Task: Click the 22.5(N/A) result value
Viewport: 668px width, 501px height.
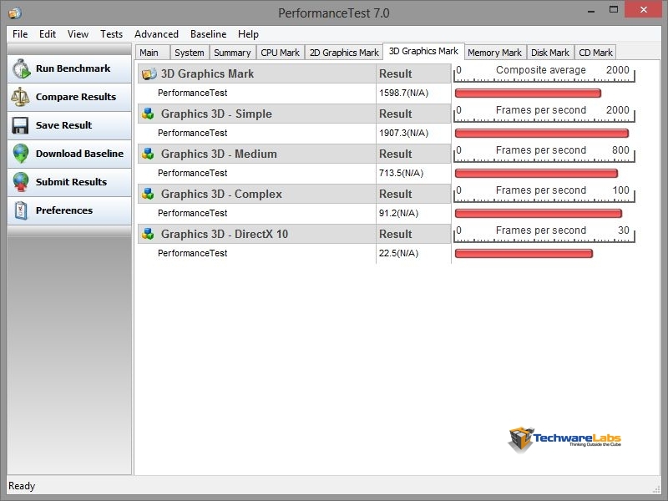Action: tap(399, 253)
